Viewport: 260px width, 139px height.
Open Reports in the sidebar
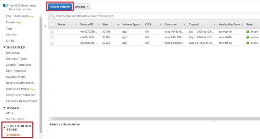point(11,34)
